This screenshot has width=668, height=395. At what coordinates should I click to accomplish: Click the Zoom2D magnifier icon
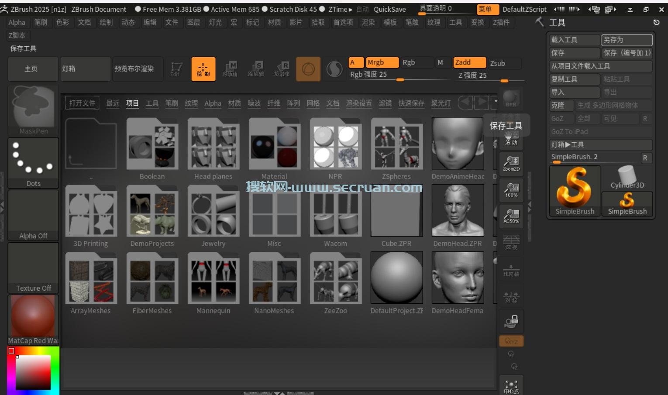point(511,163)
